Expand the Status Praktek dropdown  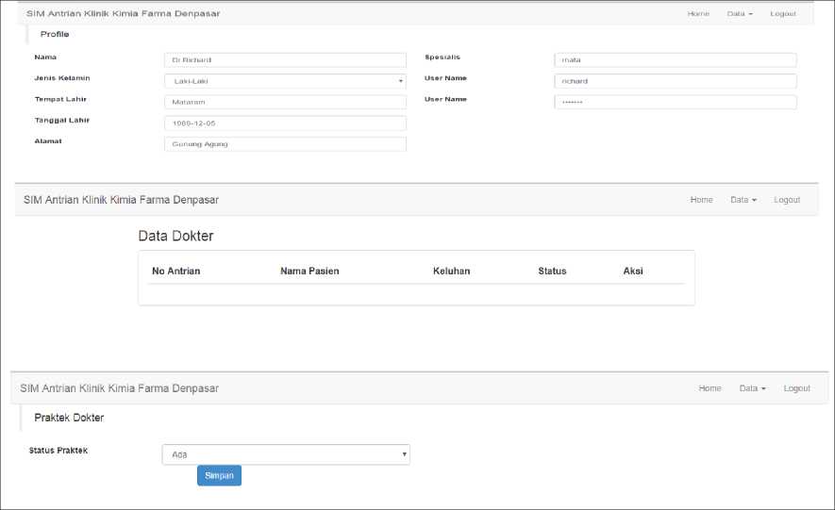pos(285,454)
